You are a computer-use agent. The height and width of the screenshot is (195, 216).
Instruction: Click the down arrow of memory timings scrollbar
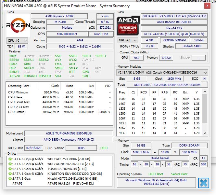[205, 133]
